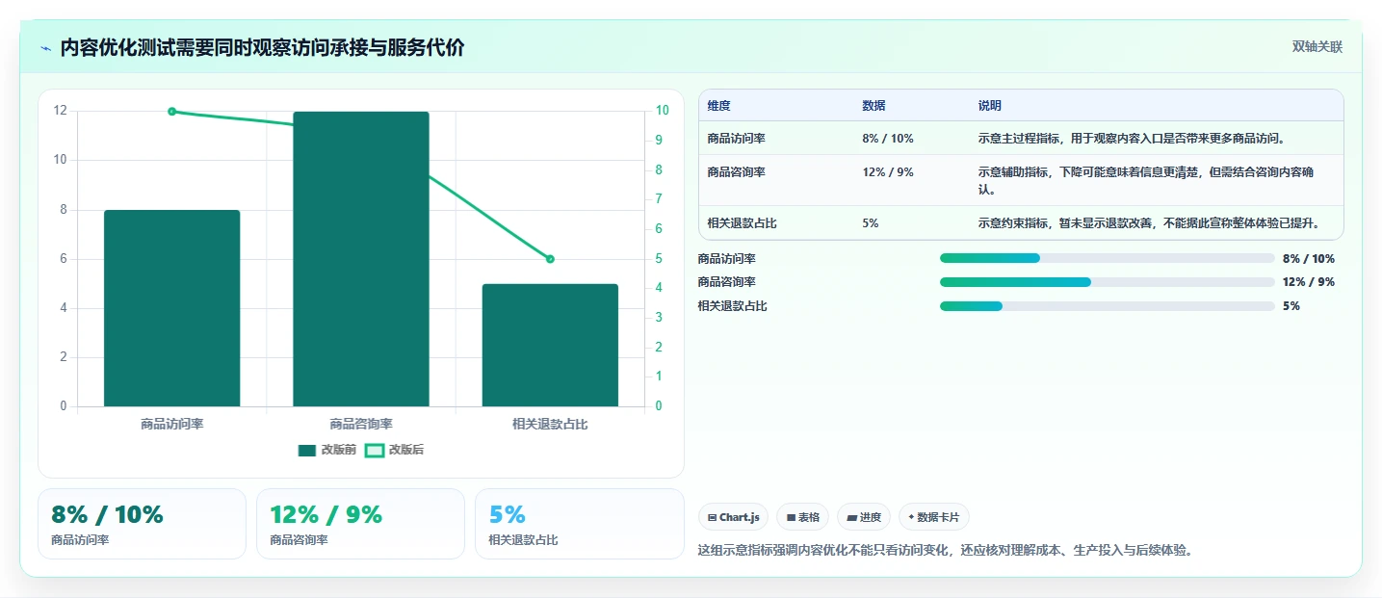
Task: Click the 商品访问率 x-axis label
Action: [x=171, y=424]
